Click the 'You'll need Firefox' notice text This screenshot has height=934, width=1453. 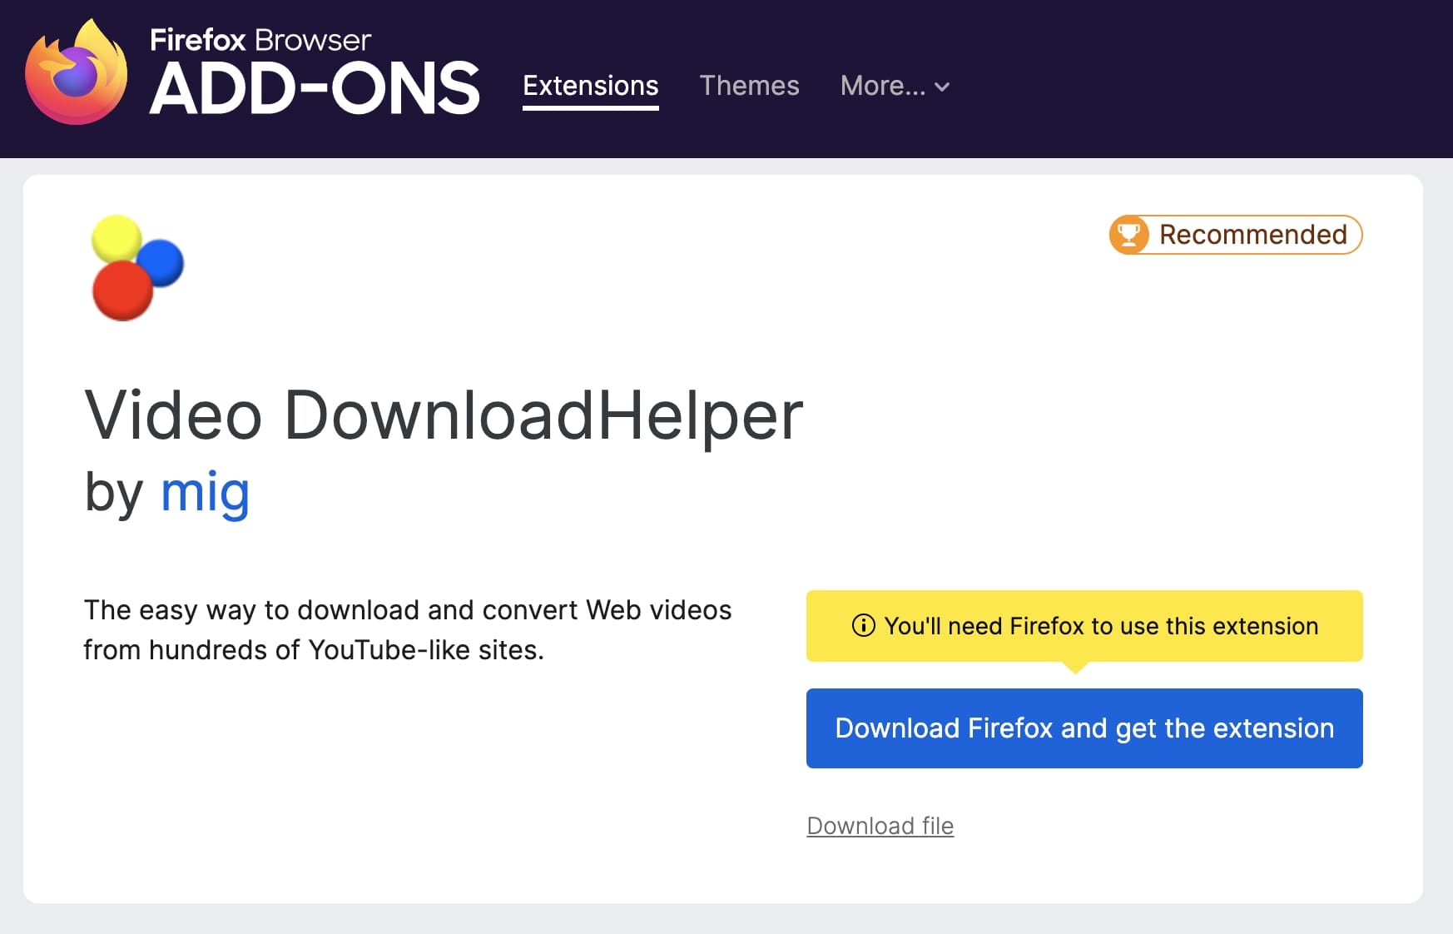1100,626
